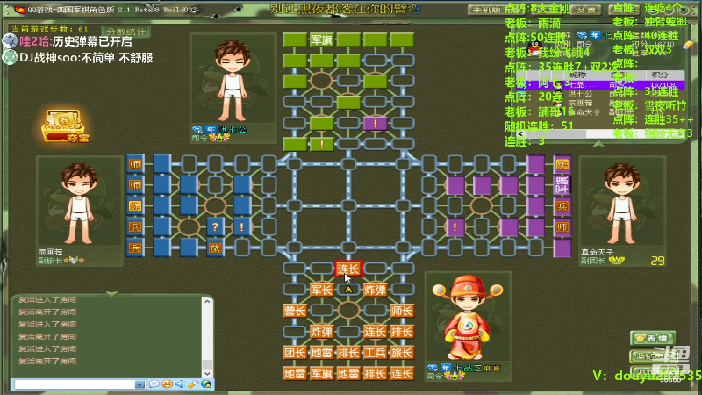Click captured 兵 piece in right column
This screenshot has height=395, width=702.
pos(562,206)
